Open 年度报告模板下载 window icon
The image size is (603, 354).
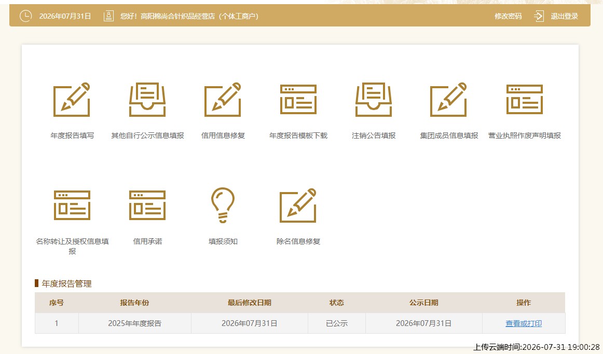(x=298, y=100)
